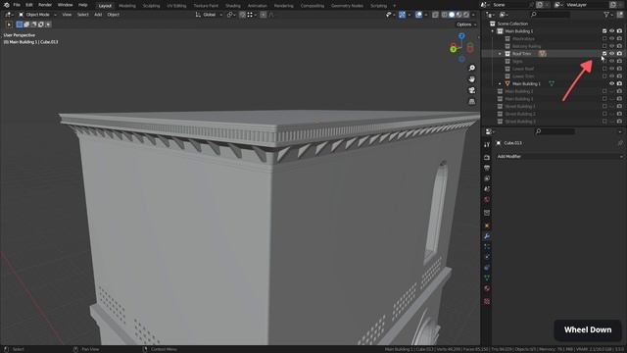Open the Physics properties tab
Screen dimensions: 627x353
[x=487, y=257]
